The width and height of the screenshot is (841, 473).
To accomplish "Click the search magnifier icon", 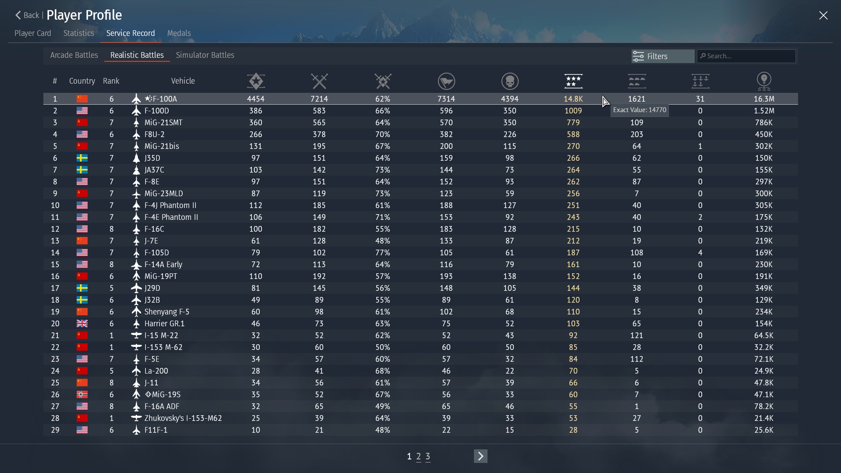I will (703, 56).
